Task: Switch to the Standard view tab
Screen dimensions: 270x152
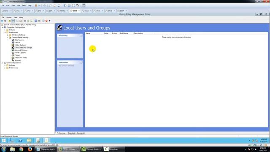Action: pos(80,133)
